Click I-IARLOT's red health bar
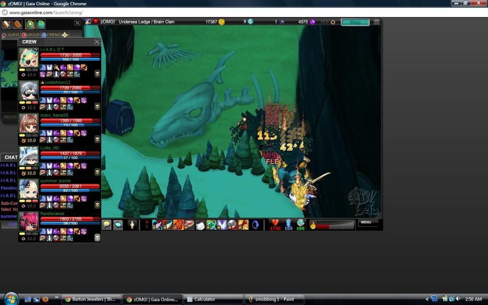 [70, 55]
